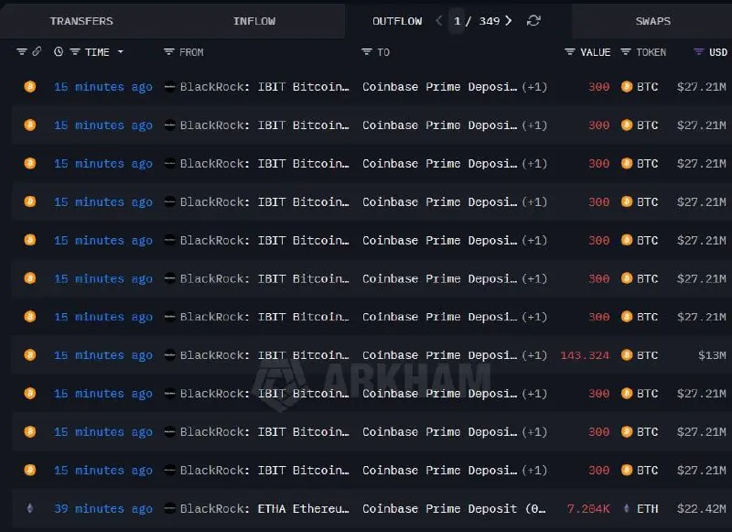732x532 pixels.
Task: Open the TIME column filter icon
Action: pyautogui.click(x=75, y=52)
